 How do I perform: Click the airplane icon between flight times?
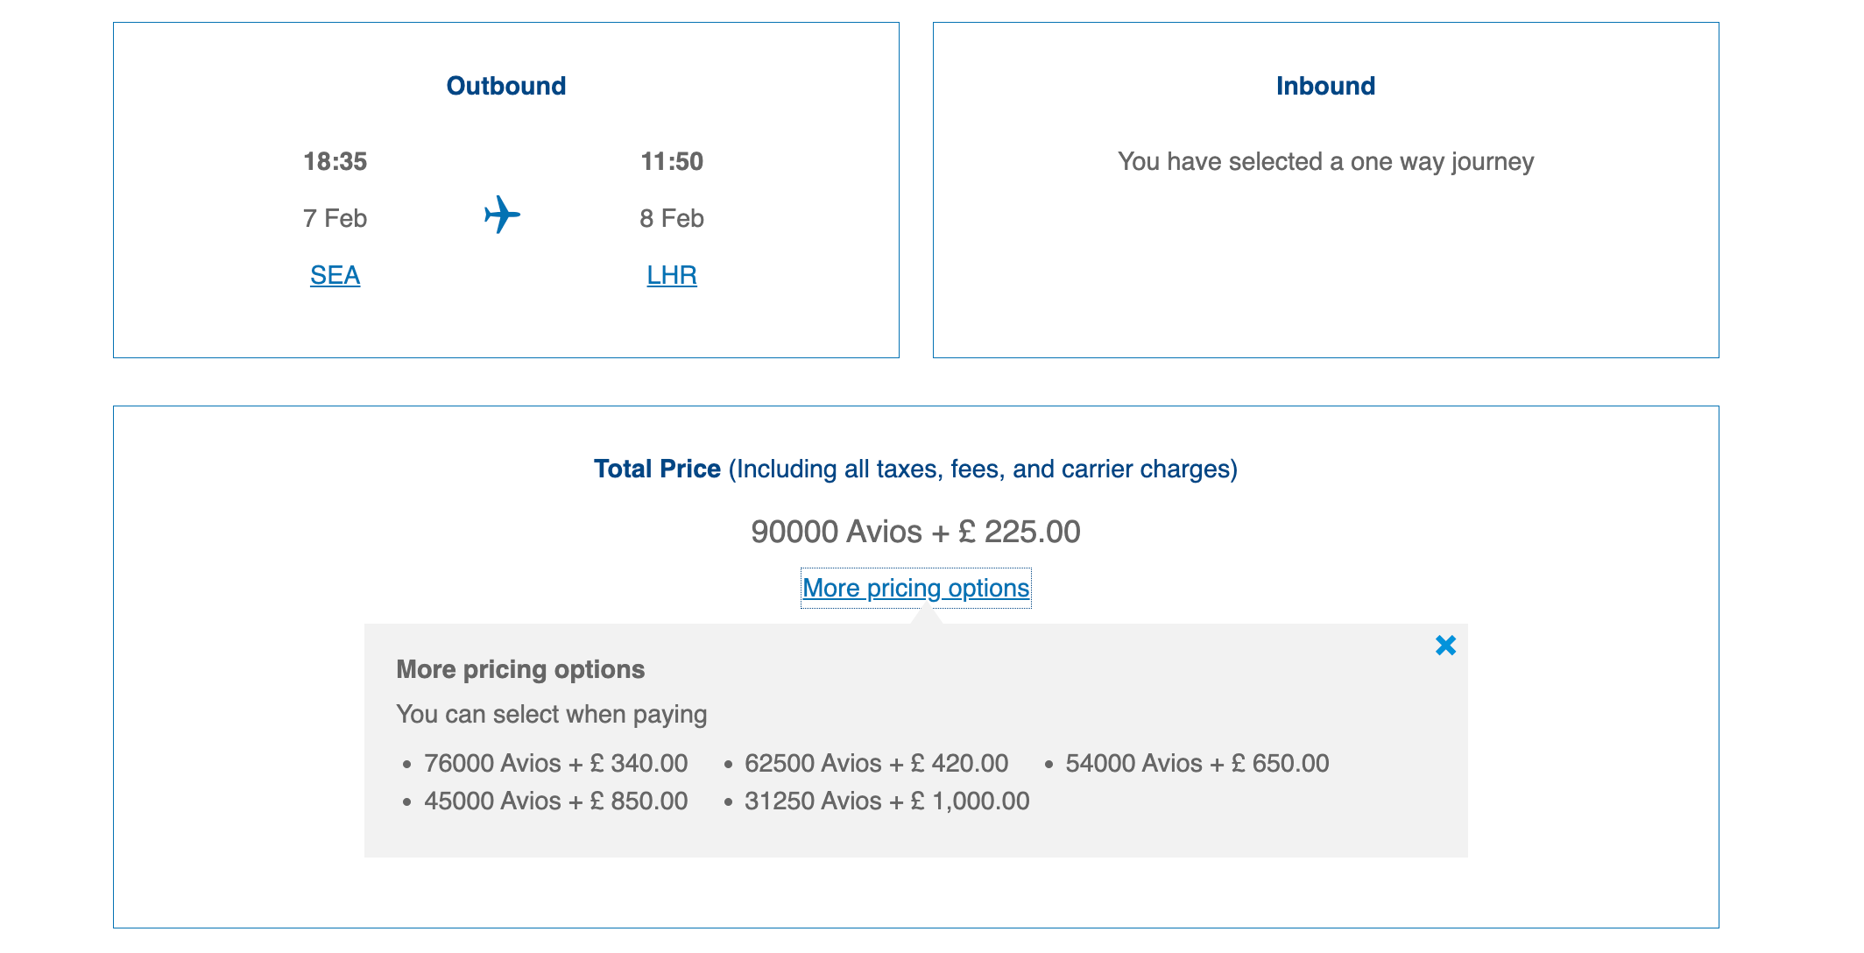503,215
